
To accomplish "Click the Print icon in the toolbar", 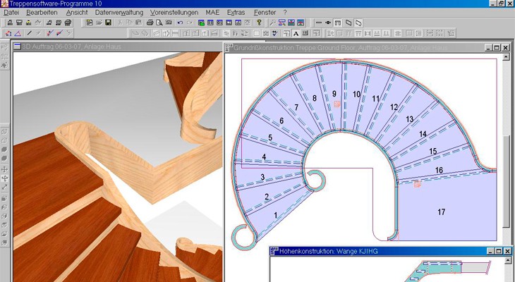I will [x=150, y=23].
